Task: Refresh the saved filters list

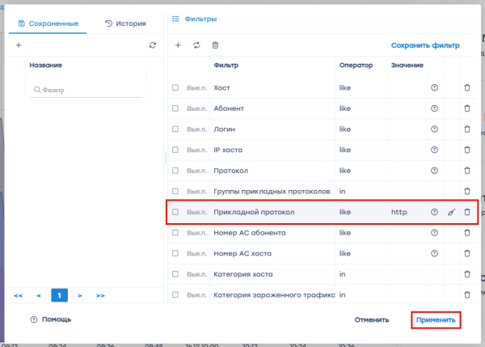Action: (x=152, y=46)
